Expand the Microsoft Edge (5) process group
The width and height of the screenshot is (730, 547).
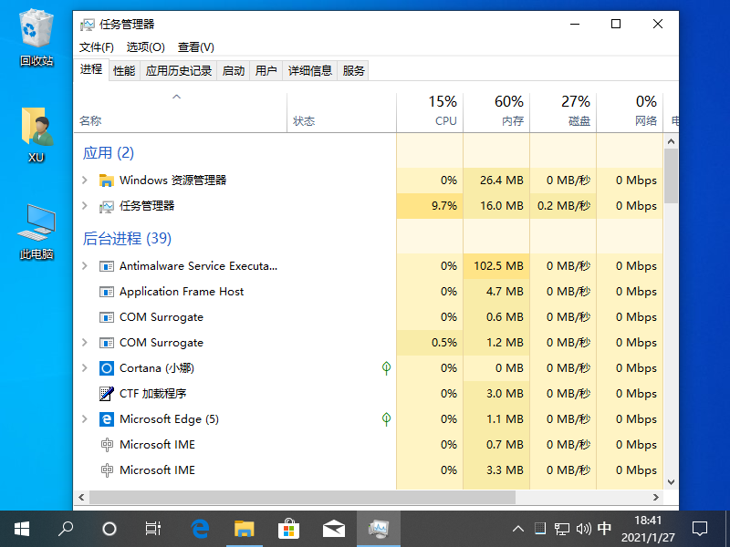coord(85,419)
